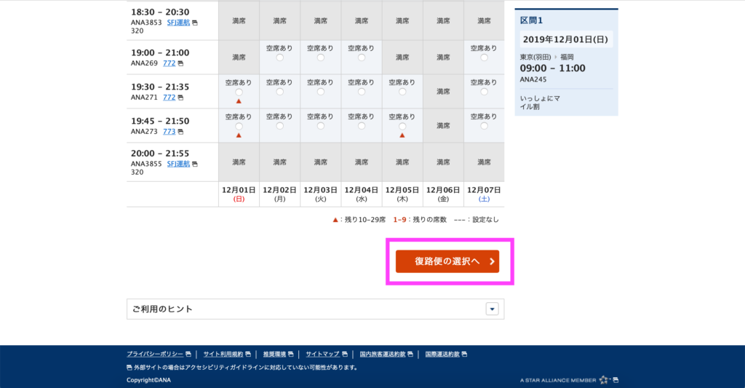The width and height of the screenshot is (745, 388).
Task: Click new-window icon beside ANA273 773
Action: [x=180, y=132]
